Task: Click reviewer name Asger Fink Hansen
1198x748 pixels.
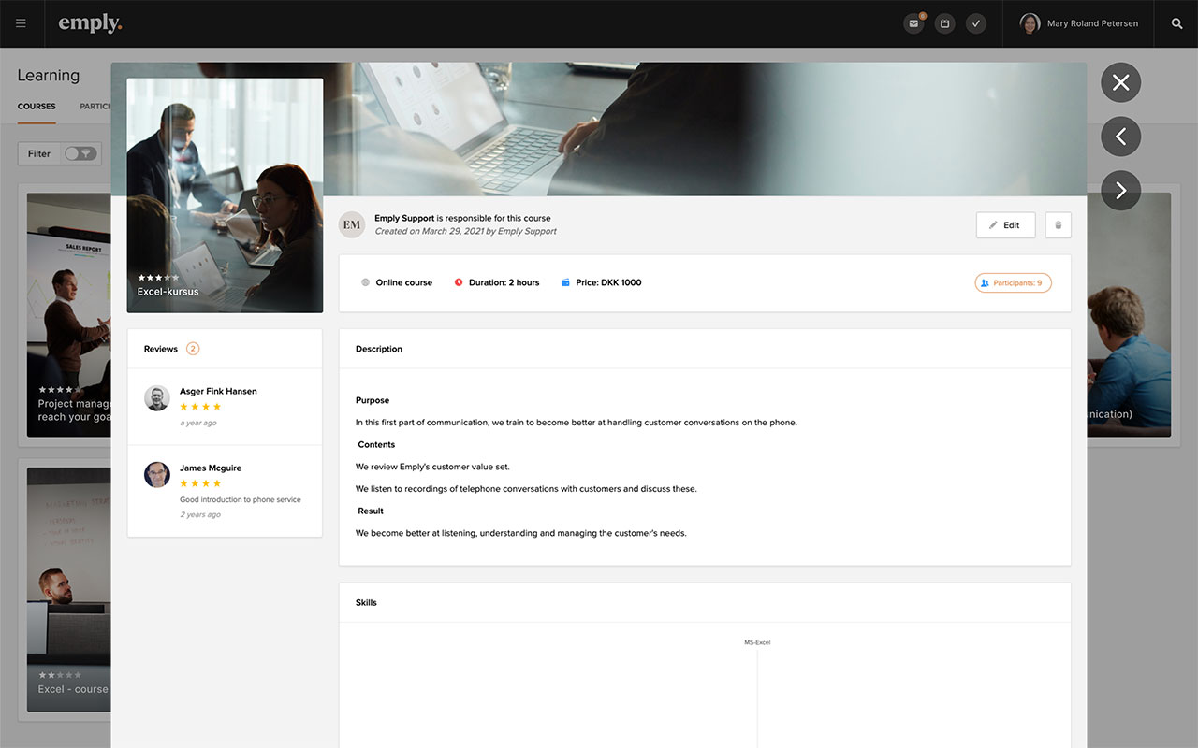Action: coord(218,391)
